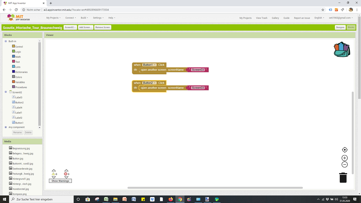Reload the page with the browser refresh icon
The height and width of the screenshot is (203, 361).
tap(16, 10)
